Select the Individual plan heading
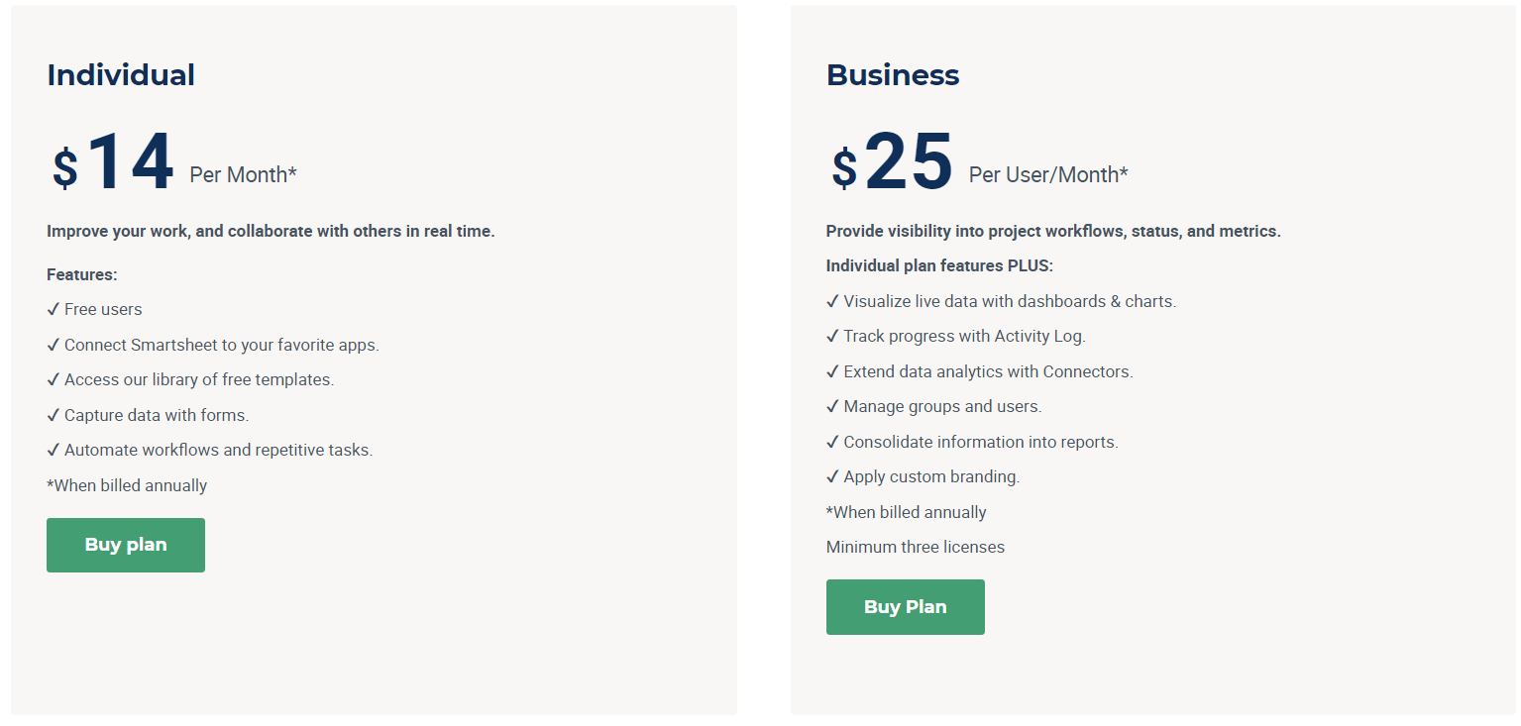1521x726 pixels. point(121,75)
